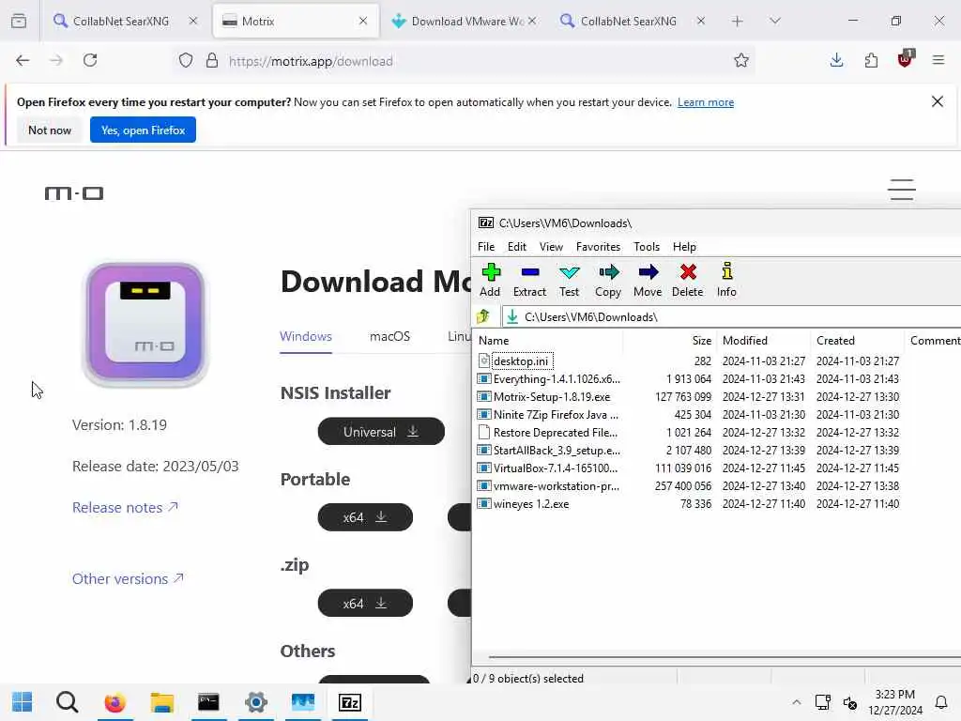Open the 7-Zip Help menu
This screenshot has width=961, height=721.
(684, 247)
